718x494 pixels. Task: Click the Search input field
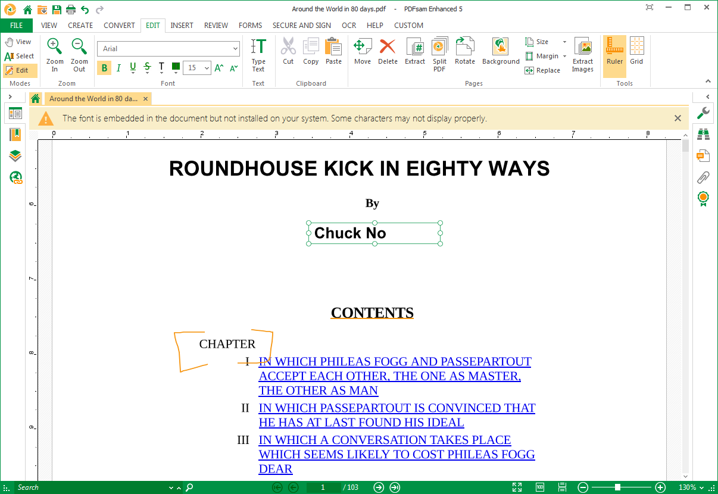[92, 487]
